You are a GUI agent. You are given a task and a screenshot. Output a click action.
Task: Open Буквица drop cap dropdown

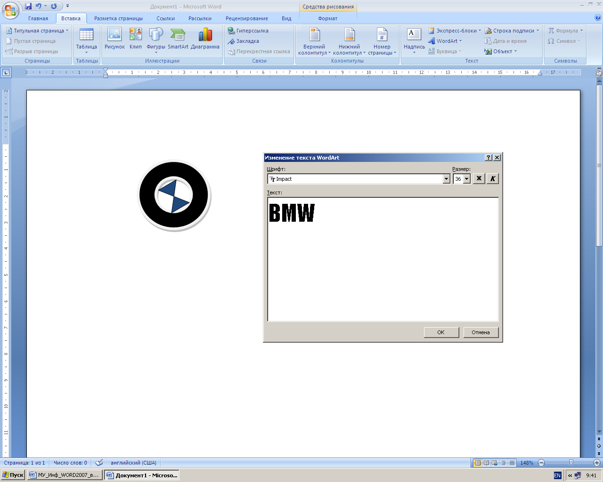point(445,51)
